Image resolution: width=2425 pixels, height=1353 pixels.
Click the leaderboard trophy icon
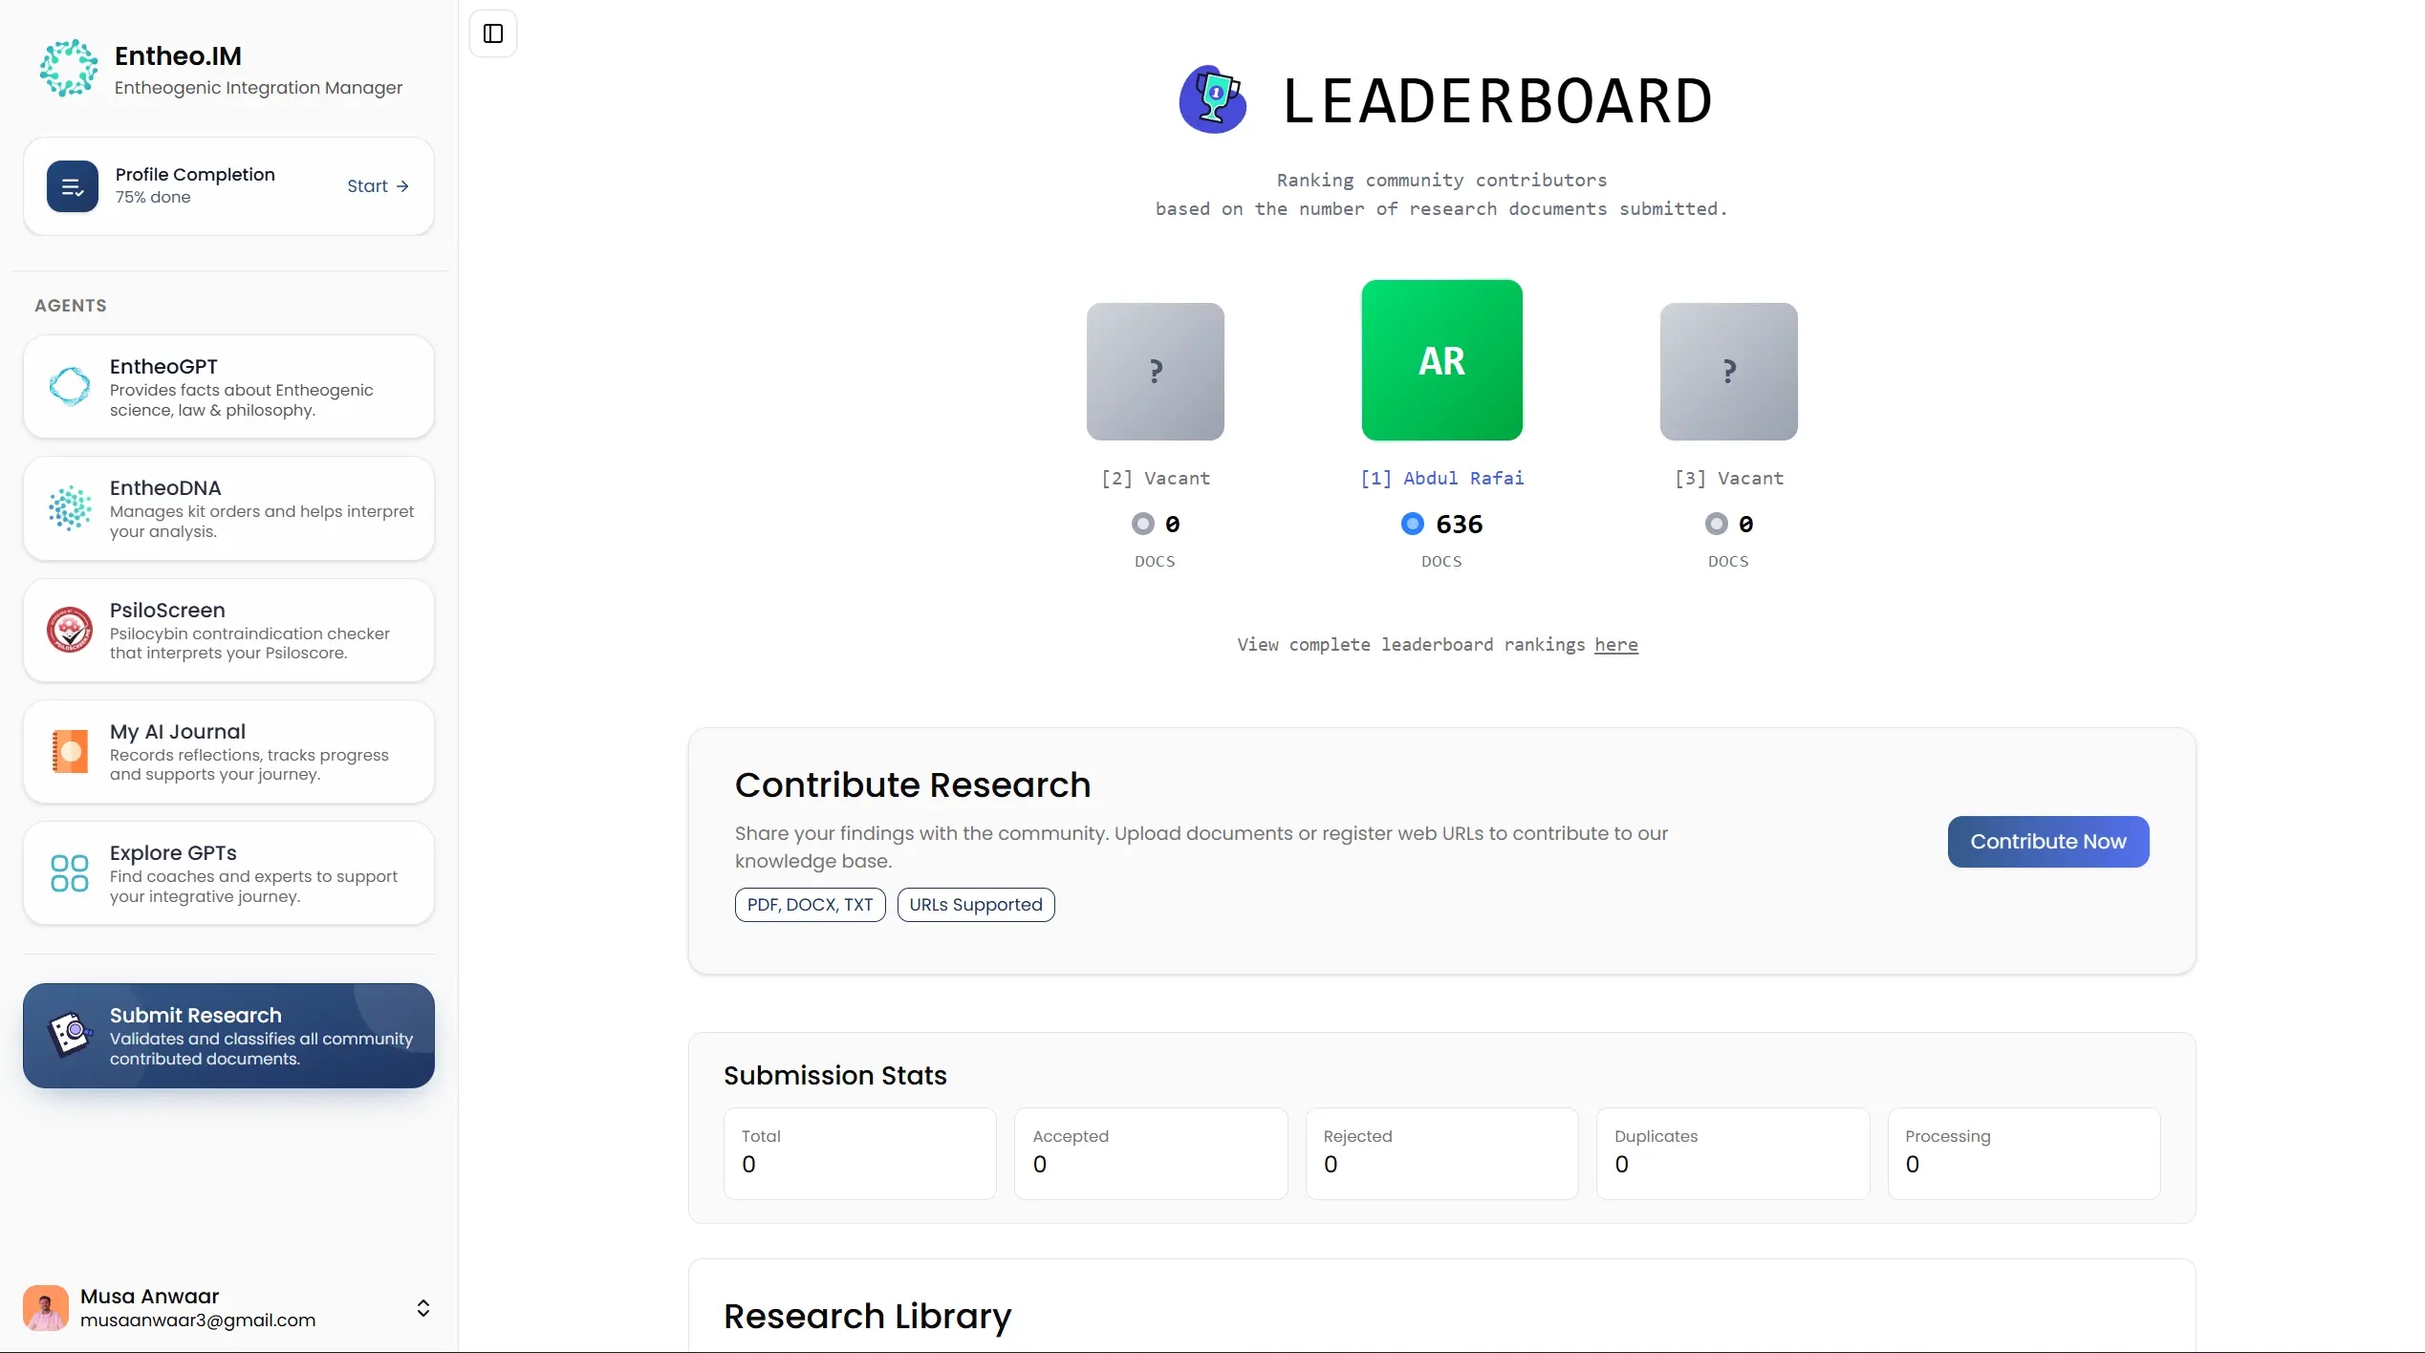(1213, 99)
